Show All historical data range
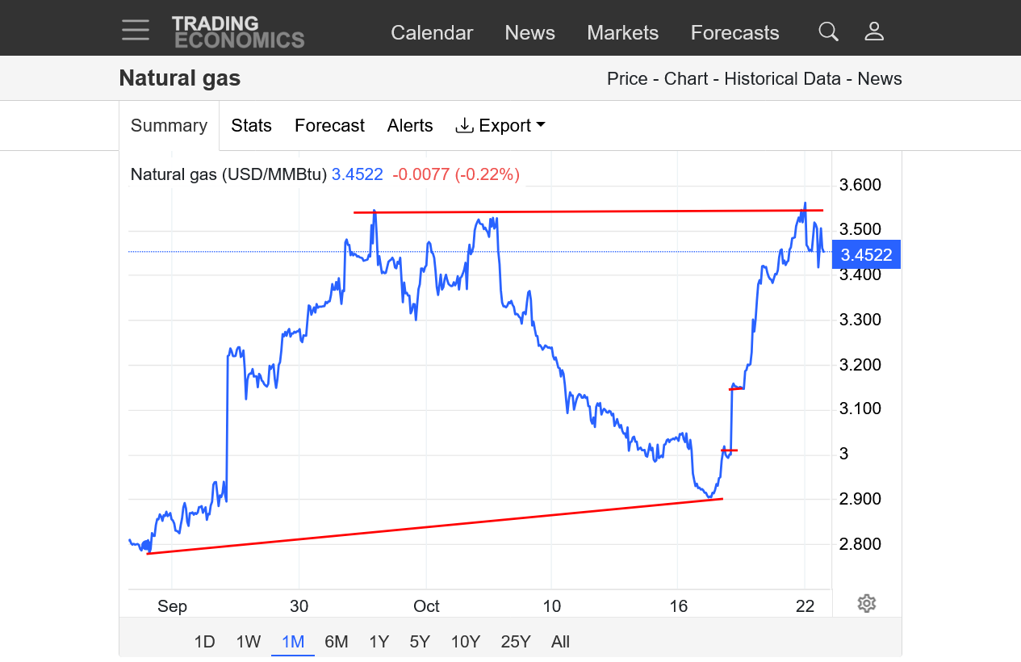 560,642
